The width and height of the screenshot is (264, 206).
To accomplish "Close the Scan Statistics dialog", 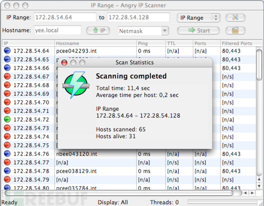I will [65, 62].
